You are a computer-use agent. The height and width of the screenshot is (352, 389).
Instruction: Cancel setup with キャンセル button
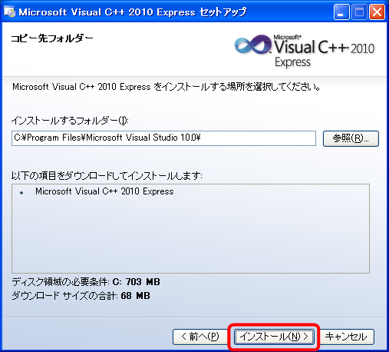(x=346, y=337)
